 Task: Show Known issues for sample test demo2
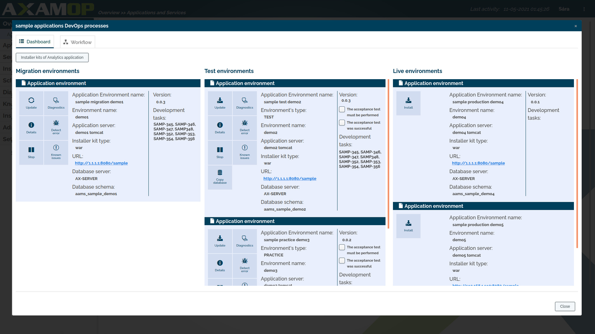(245, 153)
